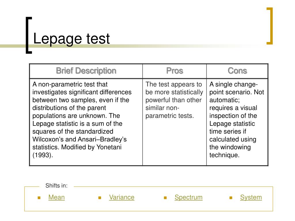Click the Lepage test slide title
This screenshot has width=295, height=221.
71,39
